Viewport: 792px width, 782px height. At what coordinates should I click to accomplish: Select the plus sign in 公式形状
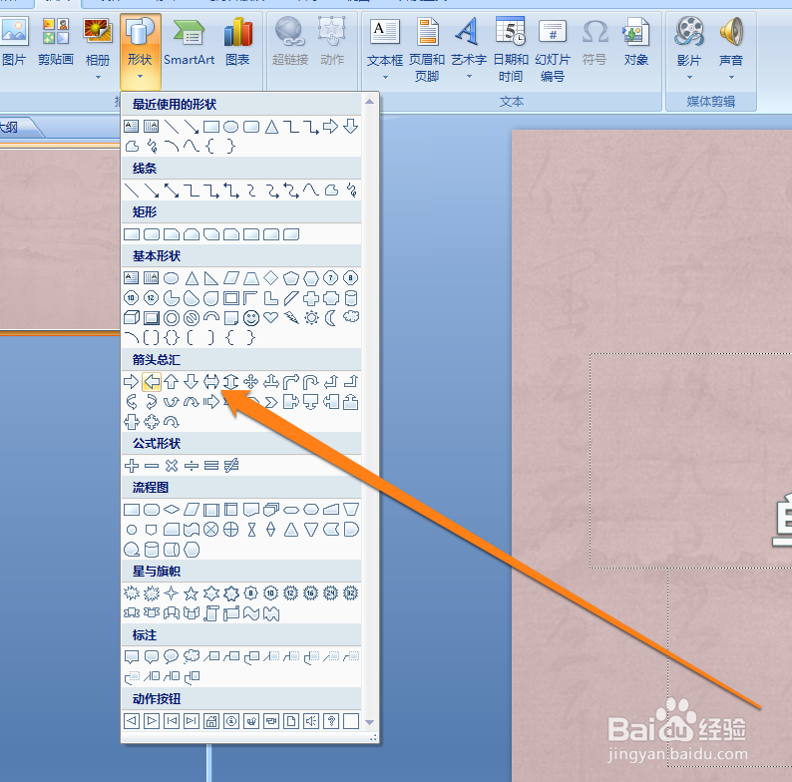tap(132, 465)
